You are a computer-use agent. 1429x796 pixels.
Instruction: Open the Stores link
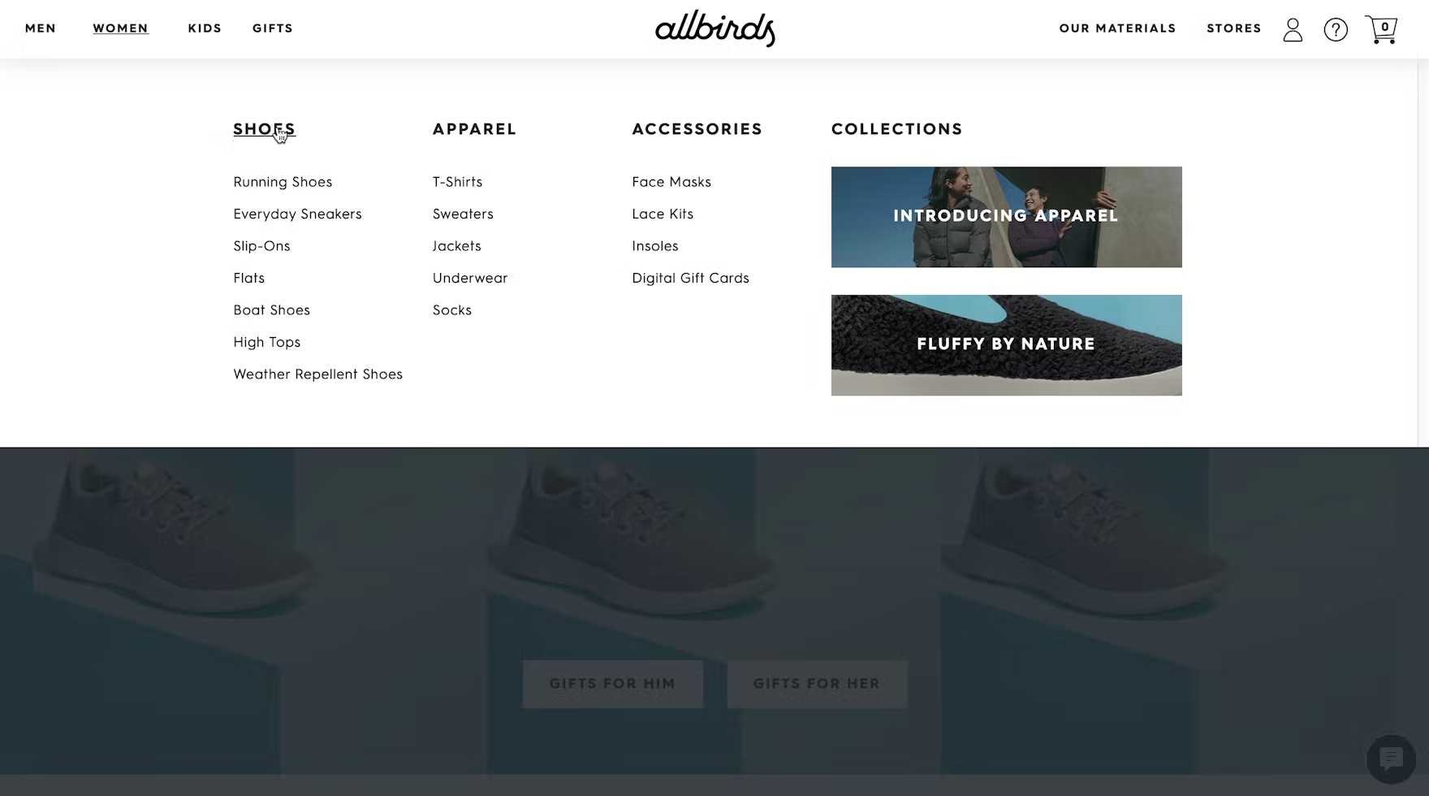[x=1234, y=28]
